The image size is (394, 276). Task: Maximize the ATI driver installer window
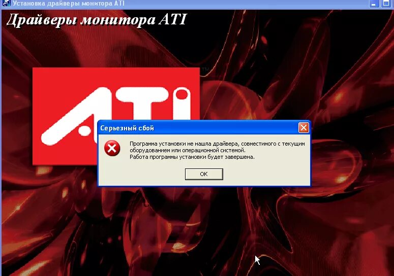click(x=386, y=4)
